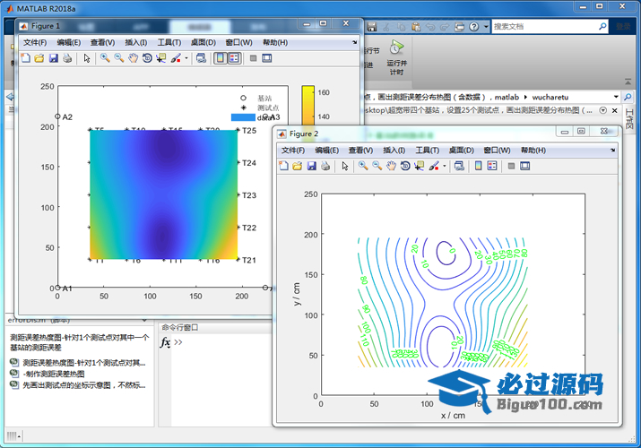Open current folder path dropdown arrow
641x448 pixels.
[x=616, y=97]
